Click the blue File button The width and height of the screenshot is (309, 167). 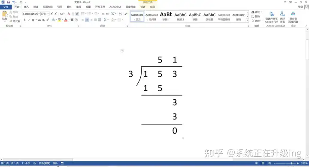pos(6,7)
